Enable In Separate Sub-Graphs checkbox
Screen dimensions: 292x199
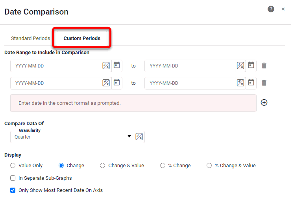pyautogui.click(x=13, y=178)
